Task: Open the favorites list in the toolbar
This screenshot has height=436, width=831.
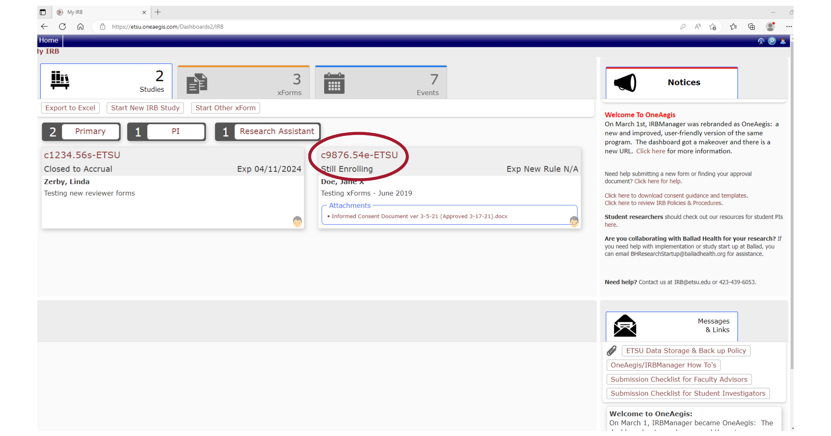Action: coord(733,26)
